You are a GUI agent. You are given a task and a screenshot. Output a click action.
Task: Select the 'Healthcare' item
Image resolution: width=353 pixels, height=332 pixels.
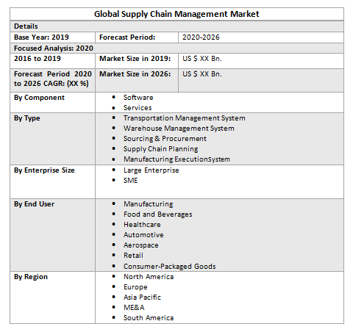click(142, 225)
